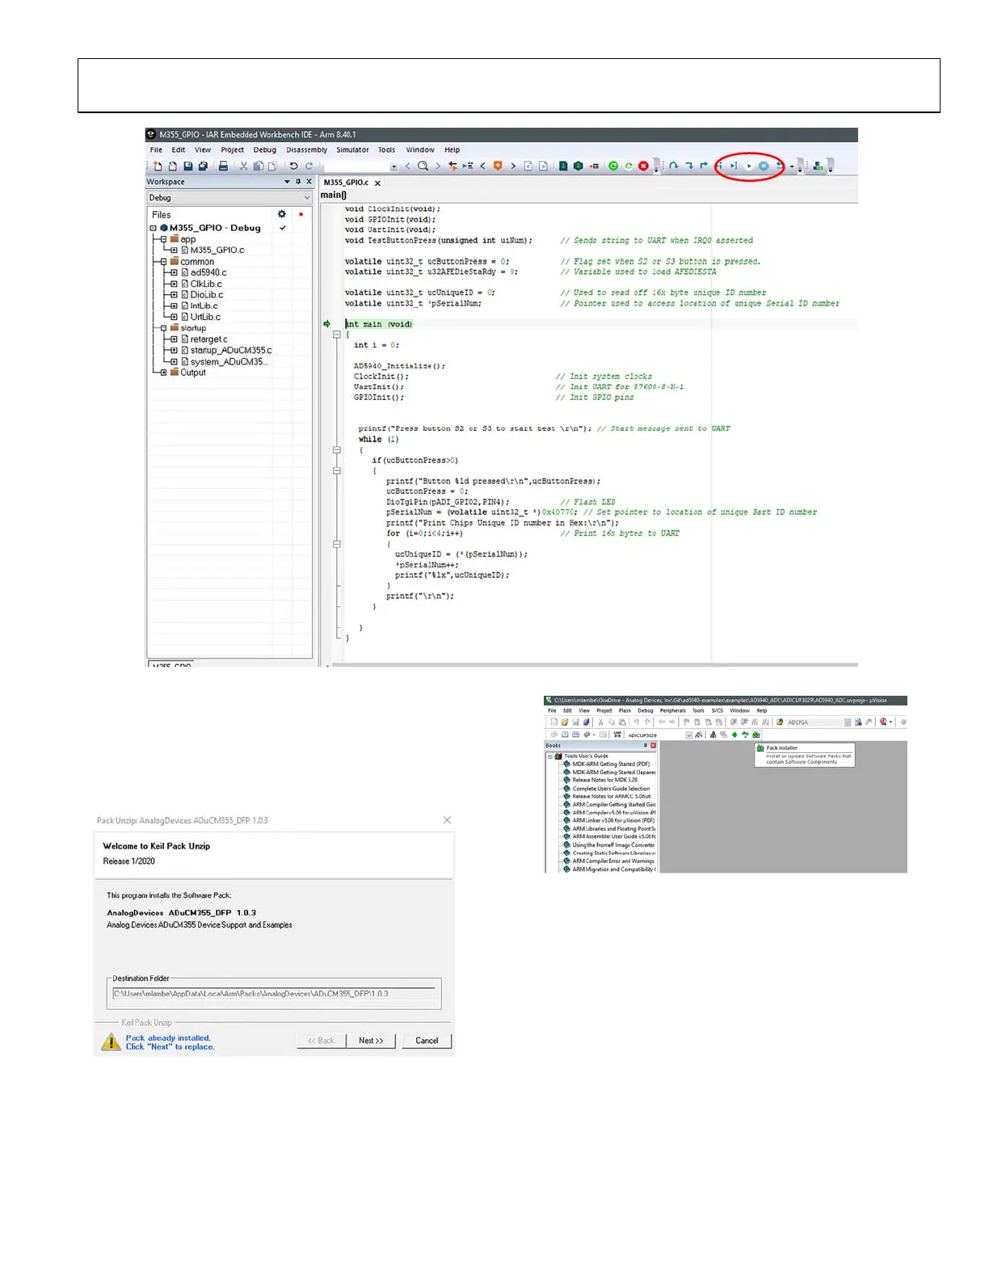Click the Run to Cursor icon in IAR
The image size is (989, 1280).
coord(734,166)
